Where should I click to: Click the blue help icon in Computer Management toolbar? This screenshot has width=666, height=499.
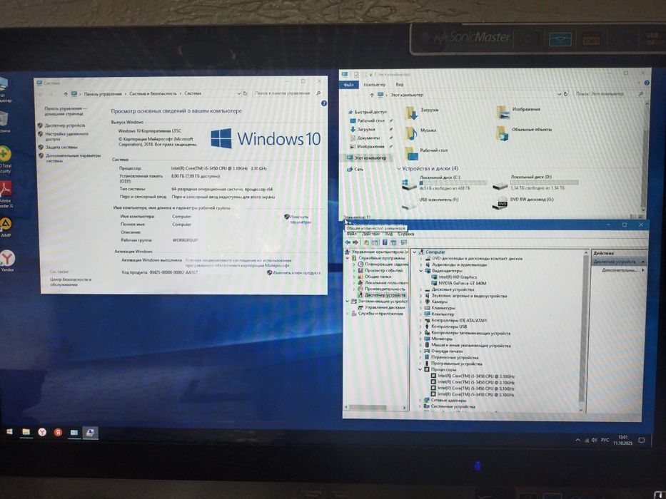pos(385,242)
